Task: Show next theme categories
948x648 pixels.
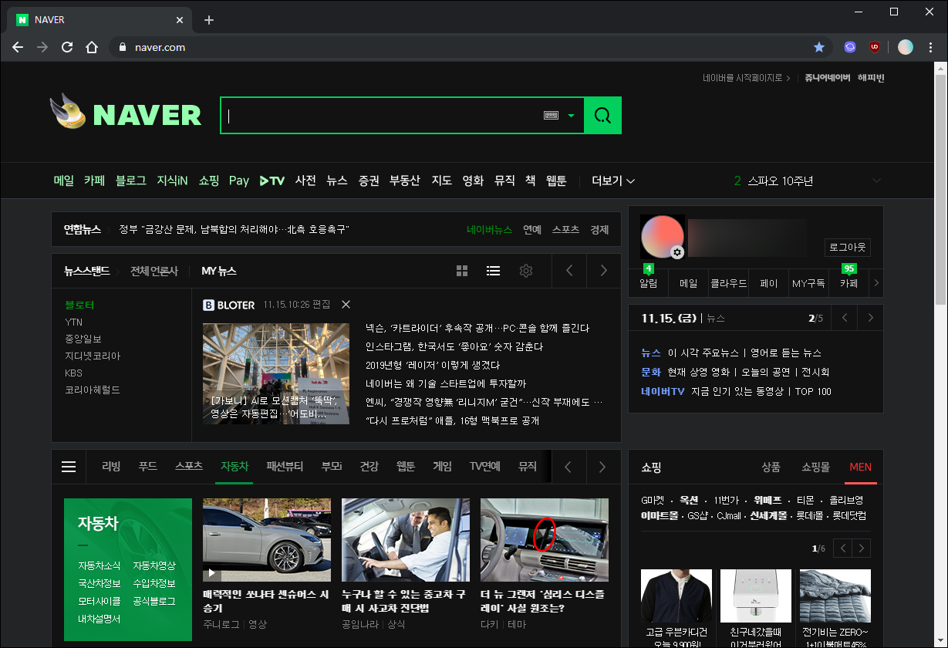Action: 602,467
